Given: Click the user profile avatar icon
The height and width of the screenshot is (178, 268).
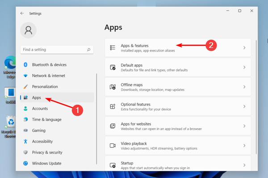Looking at the screenshot, I should (29, 31).
